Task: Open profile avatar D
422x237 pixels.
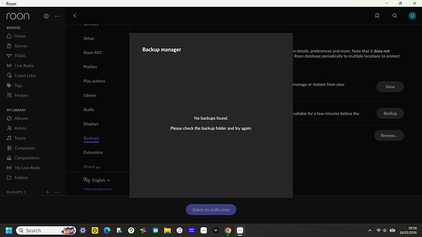Action: (412, 16)
